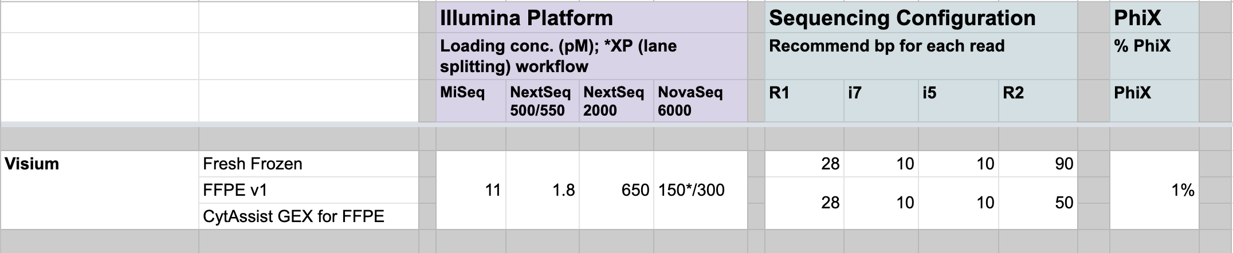The width and height of the screenshot is (1233, 253).
Task: Select the Illumina Platform header cell
Action: (x=591, y=17)
